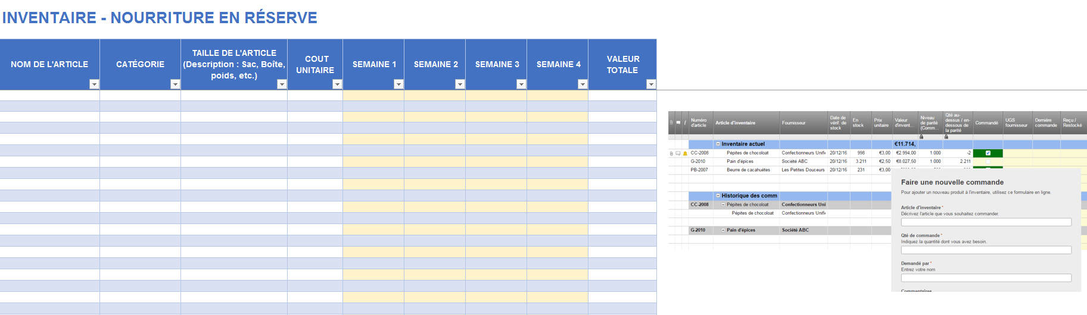Image resolution: width=1087 pixels, height=315 pixels.
Task: Collapse the Historique des commandes section
Action: [718, 196]
